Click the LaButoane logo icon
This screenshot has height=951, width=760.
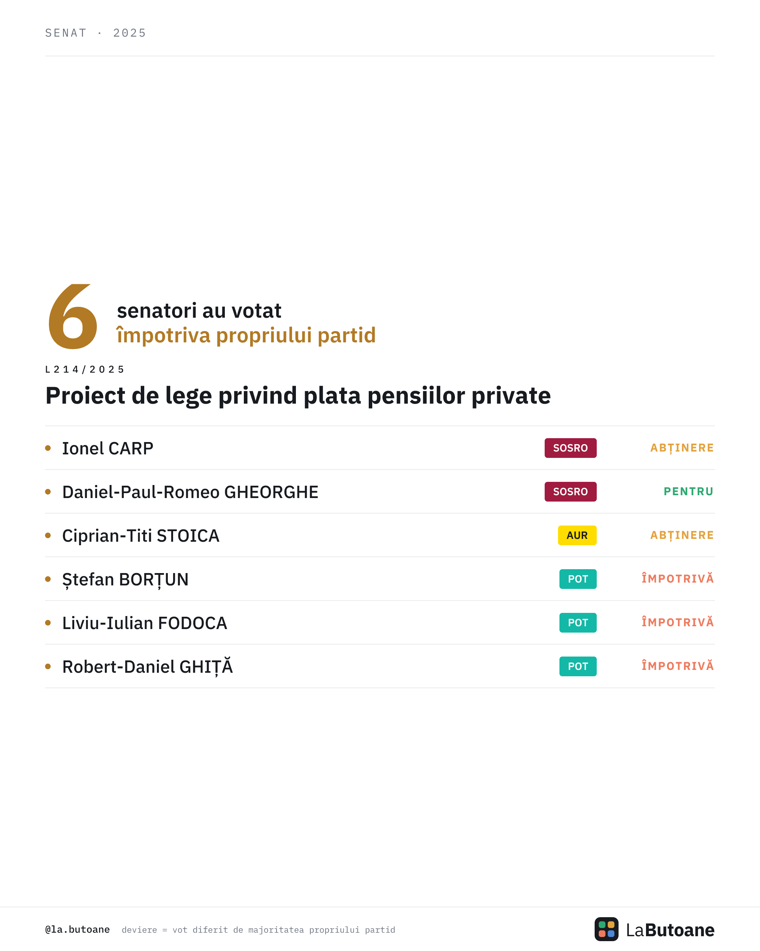point(606,929)
